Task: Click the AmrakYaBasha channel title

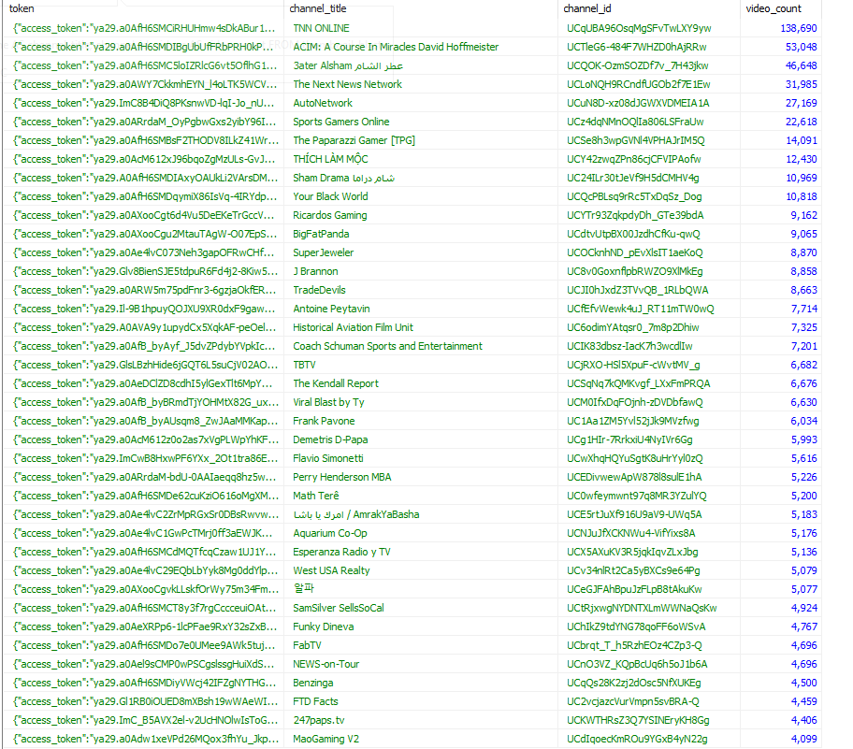Action: click(356, 514)
